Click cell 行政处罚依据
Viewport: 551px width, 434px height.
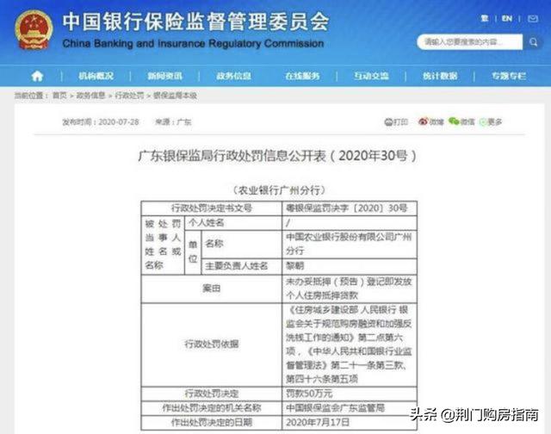212,344
